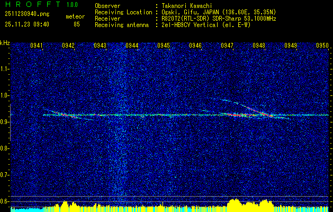The width and height of the screenshot is (333, 212).
Task: Click the Receiver label
Action: (x=107, y=19)
